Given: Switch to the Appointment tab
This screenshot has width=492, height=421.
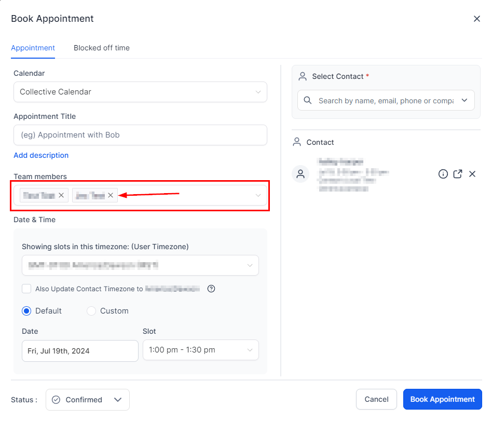Looking at the screenshot, I should coord(33,48).
